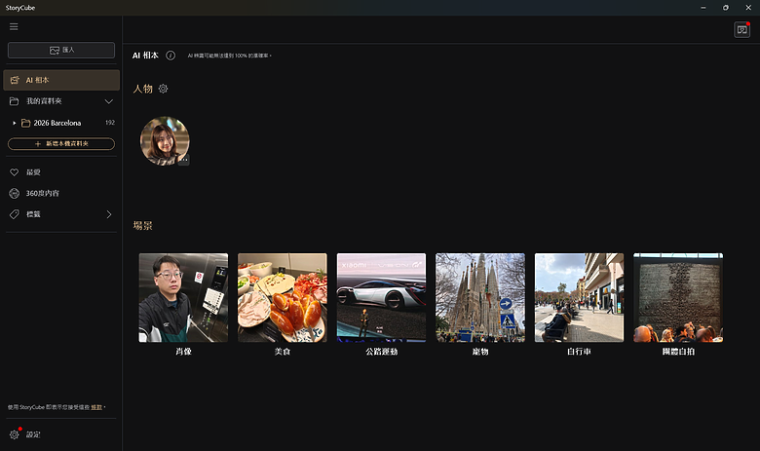
Task: Click the more options dots on the face thumbnail
Action: tap(184, 160)
